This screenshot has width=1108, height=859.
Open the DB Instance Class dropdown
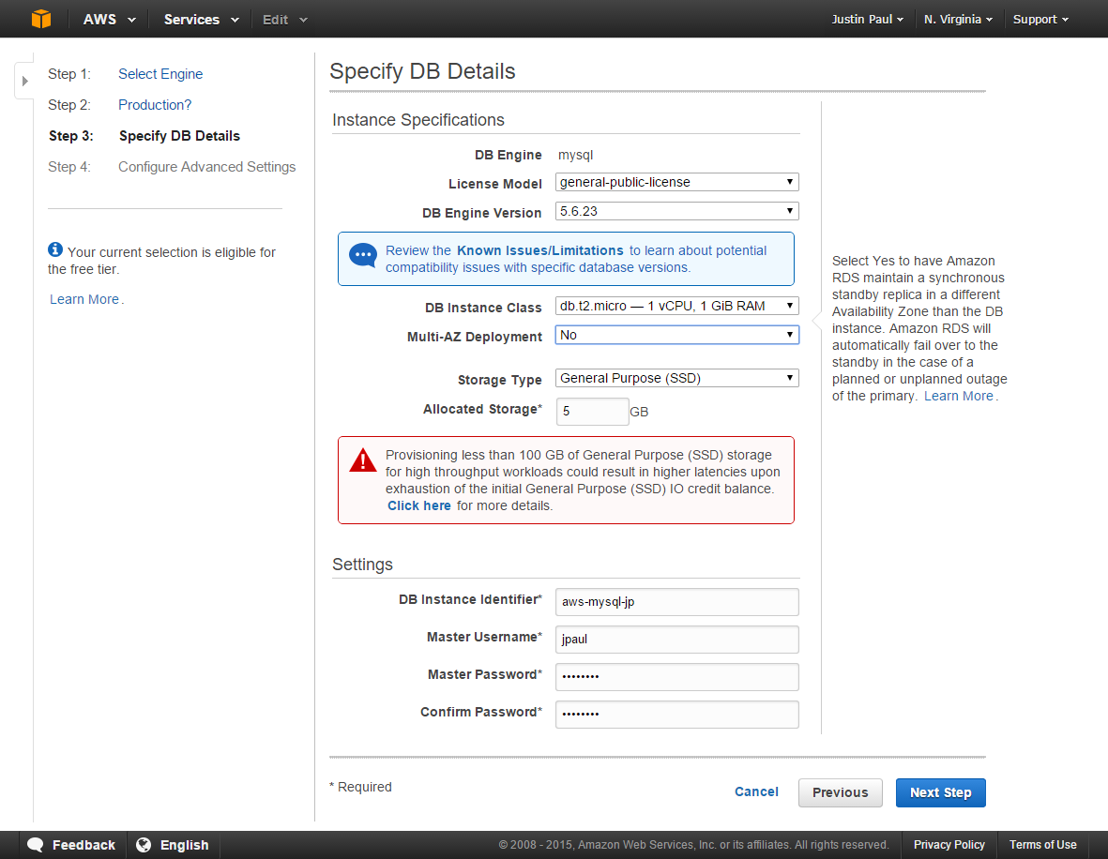[x=677, y=306]
